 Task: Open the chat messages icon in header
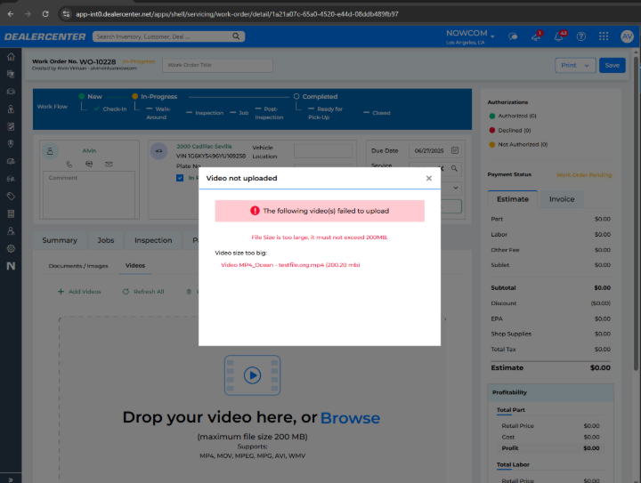click(513, 36)
